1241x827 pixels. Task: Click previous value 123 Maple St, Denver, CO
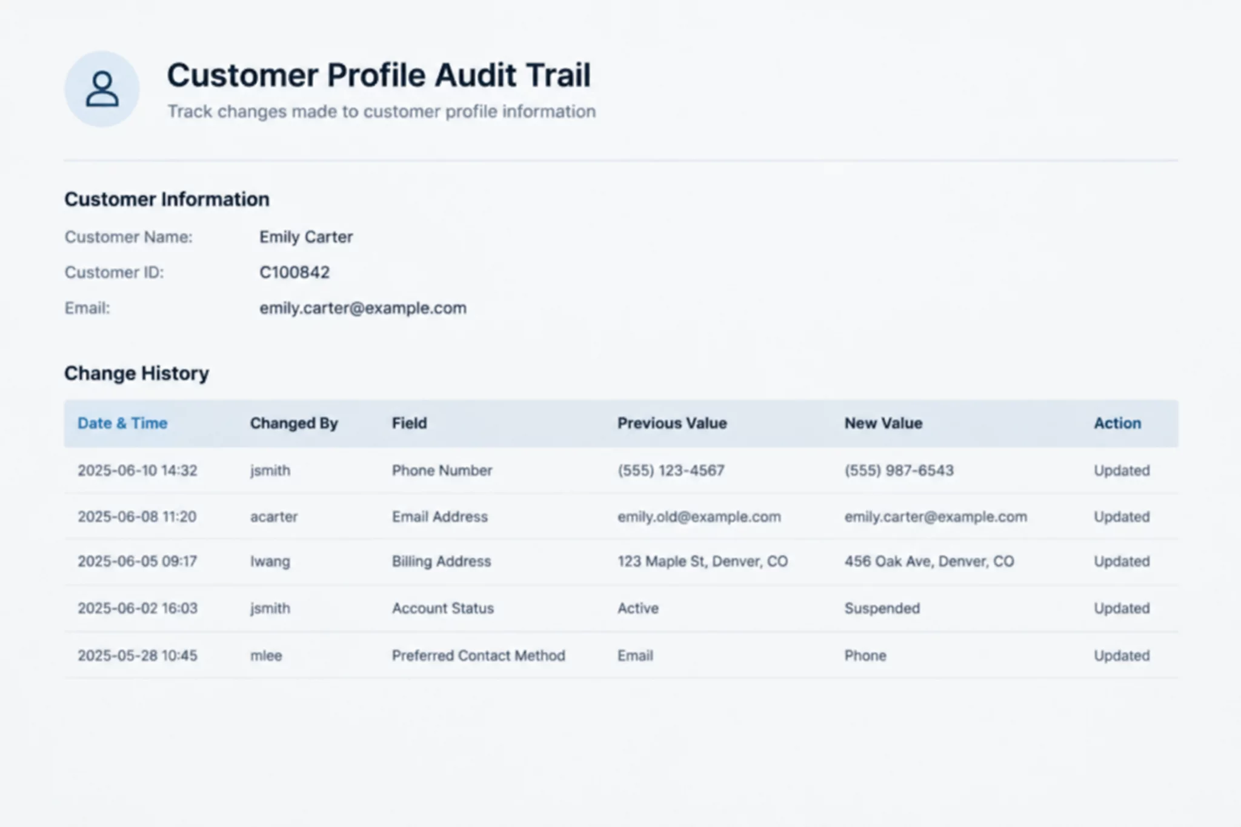[703, 562]
